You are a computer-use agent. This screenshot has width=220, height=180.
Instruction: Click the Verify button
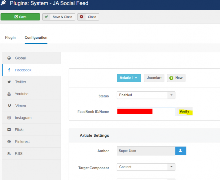point(184,112)
